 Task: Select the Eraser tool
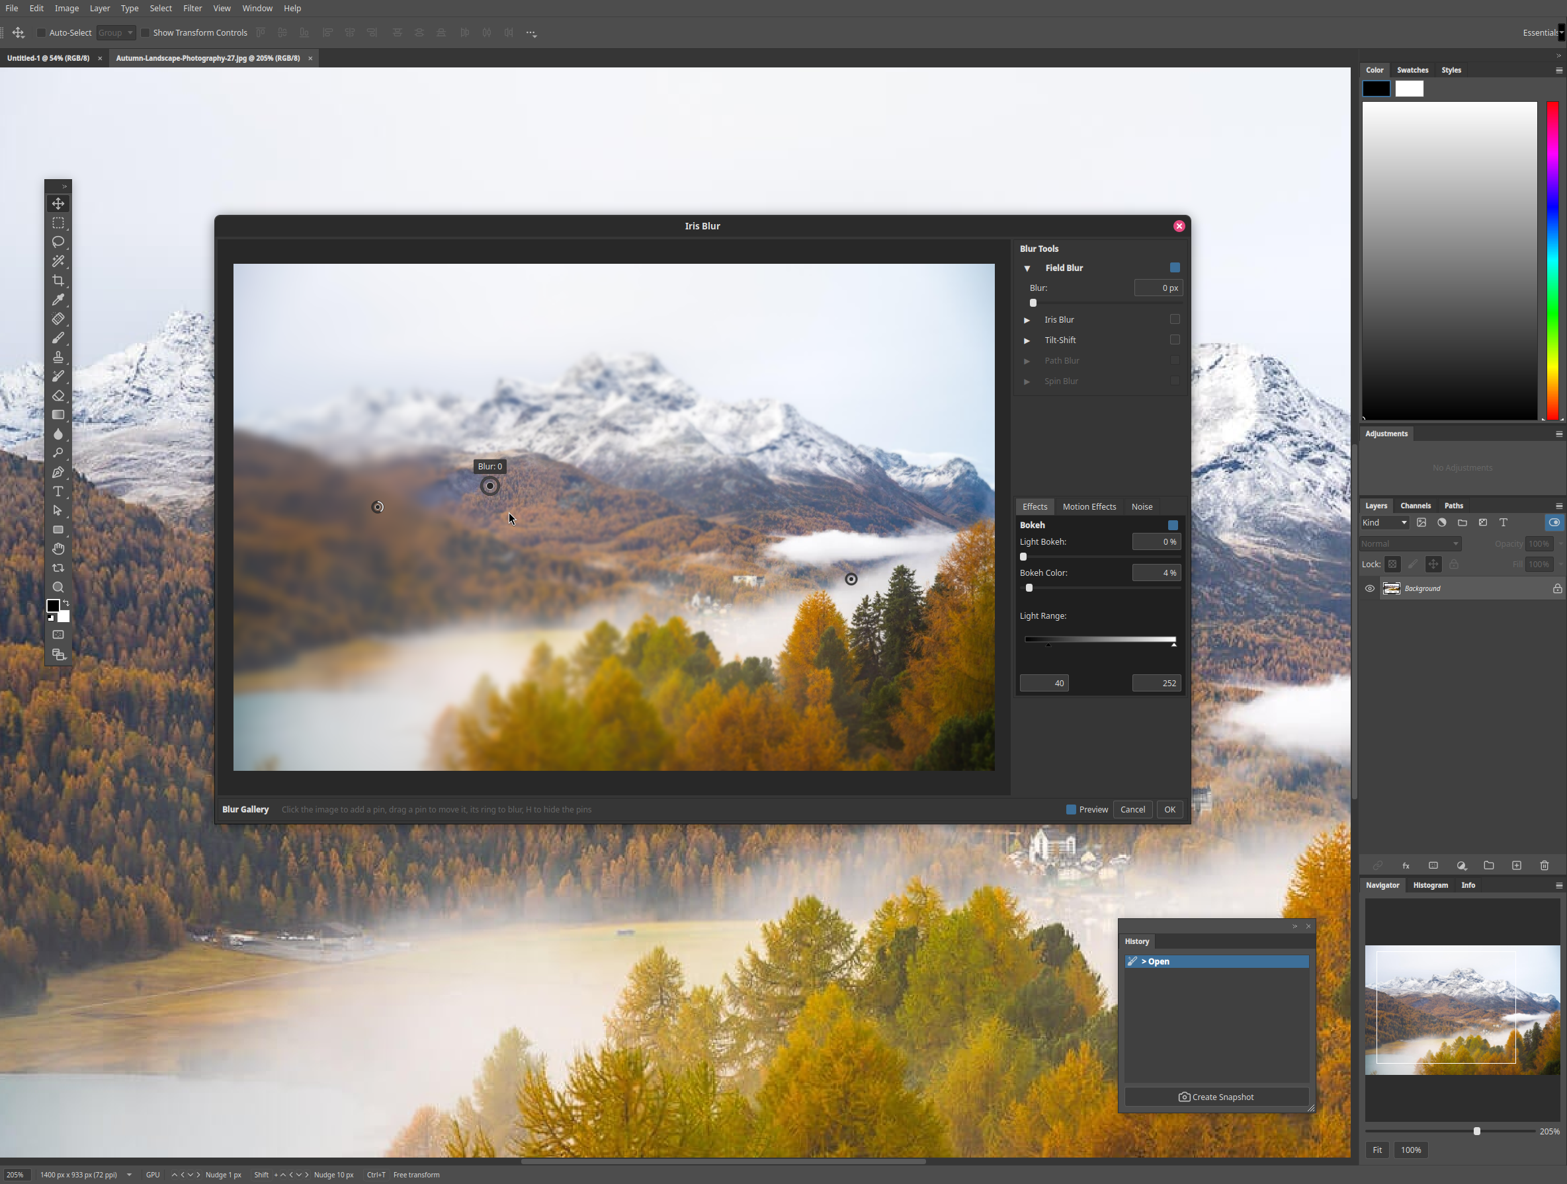click(x=58, y=396)
